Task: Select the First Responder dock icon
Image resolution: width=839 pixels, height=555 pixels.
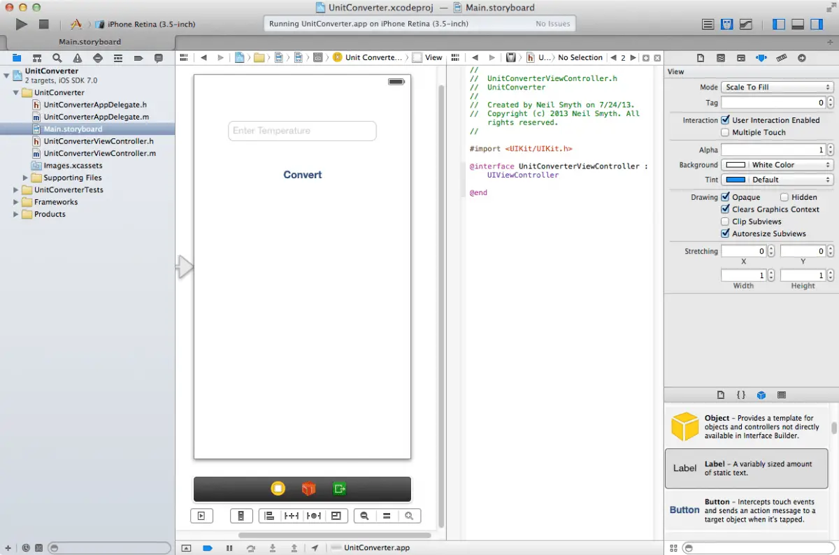Action: click(308, 489)
